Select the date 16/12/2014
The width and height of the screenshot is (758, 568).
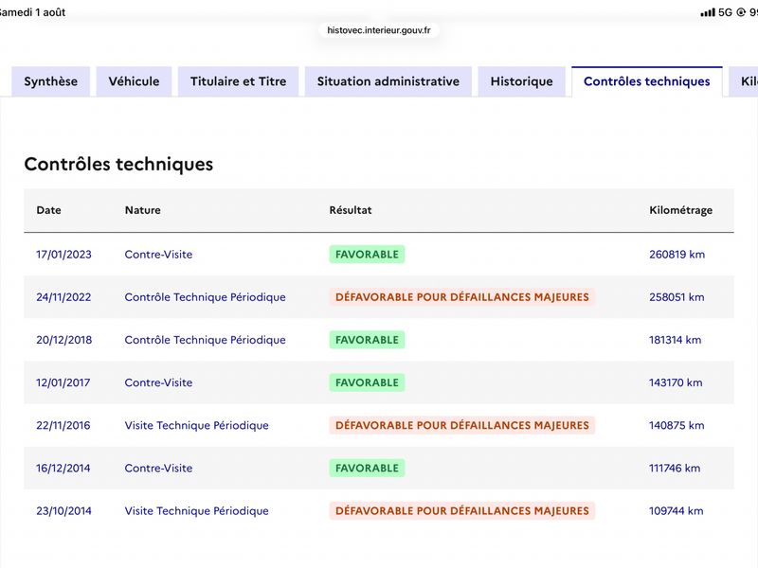(x=63, y=468)
